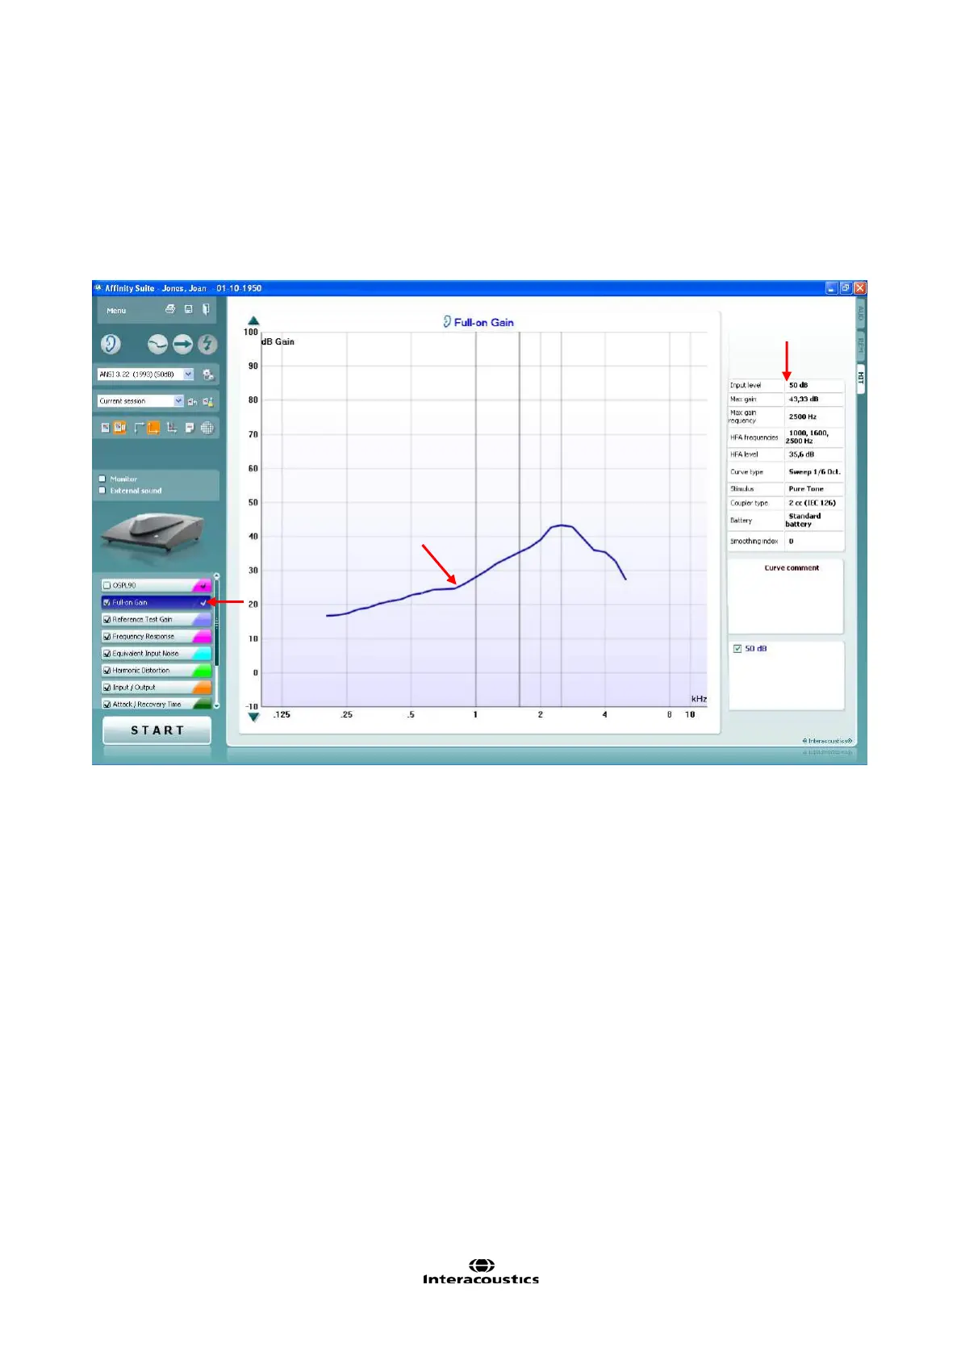Screen dimensions: 961x1360
Task: Click the orange swatch on Input / Output
Action: (202, 688)
